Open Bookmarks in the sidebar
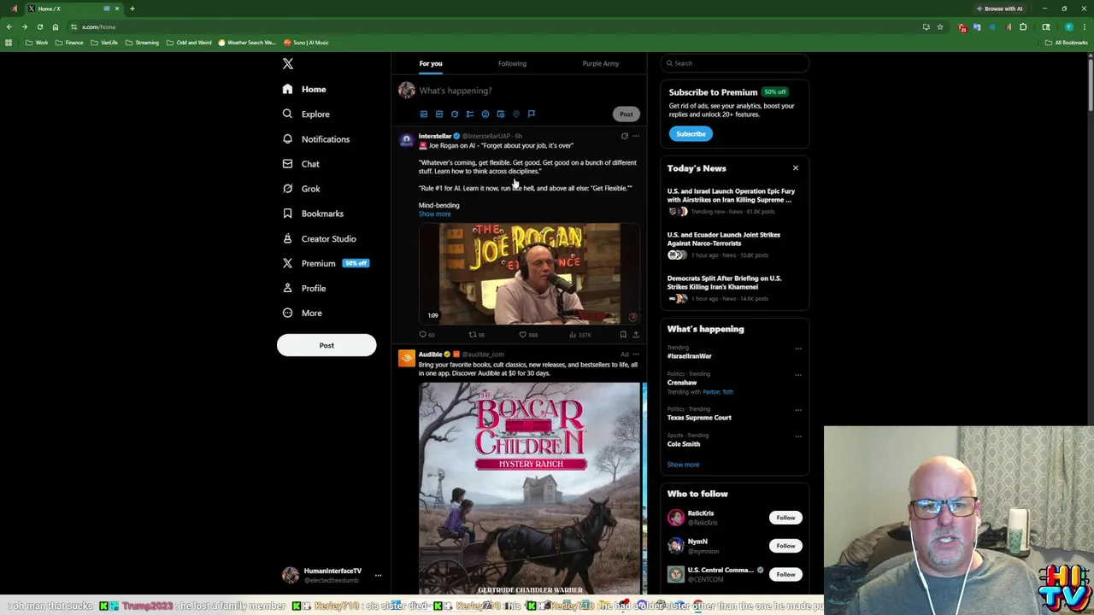 click(313, 214)
